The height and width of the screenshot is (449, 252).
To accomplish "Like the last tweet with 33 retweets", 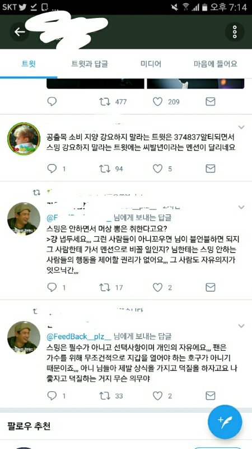I will coord(157,396).
